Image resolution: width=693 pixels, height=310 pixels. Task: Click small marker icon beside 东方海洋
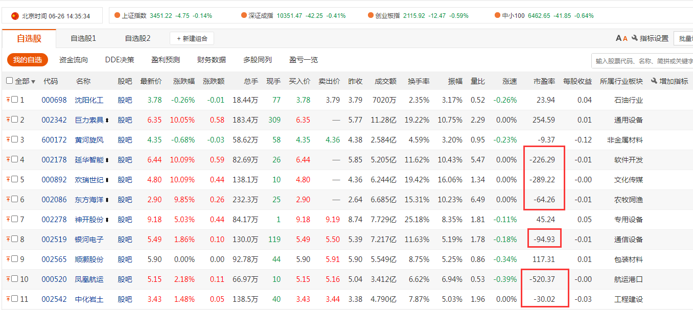[107, 200]
